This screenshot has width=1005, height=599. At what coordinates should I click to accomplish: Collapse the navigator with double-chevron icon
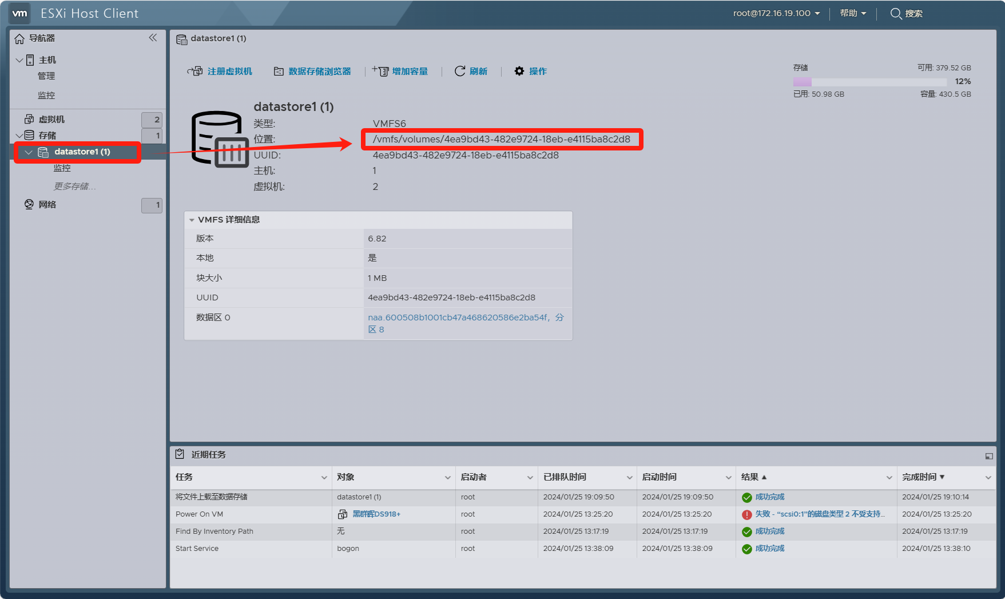tap(153, 38)
